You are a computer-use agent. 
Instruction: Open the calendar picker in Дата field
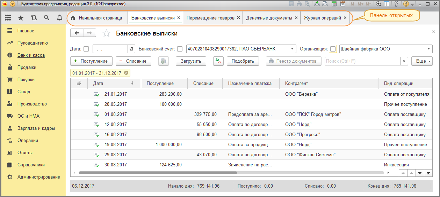(x=131, y=49)
